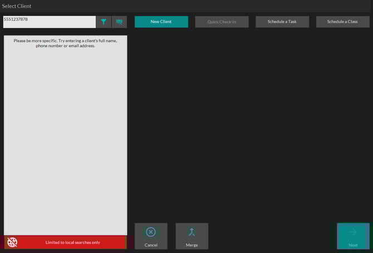Create a New Client

tap(161, 22)
